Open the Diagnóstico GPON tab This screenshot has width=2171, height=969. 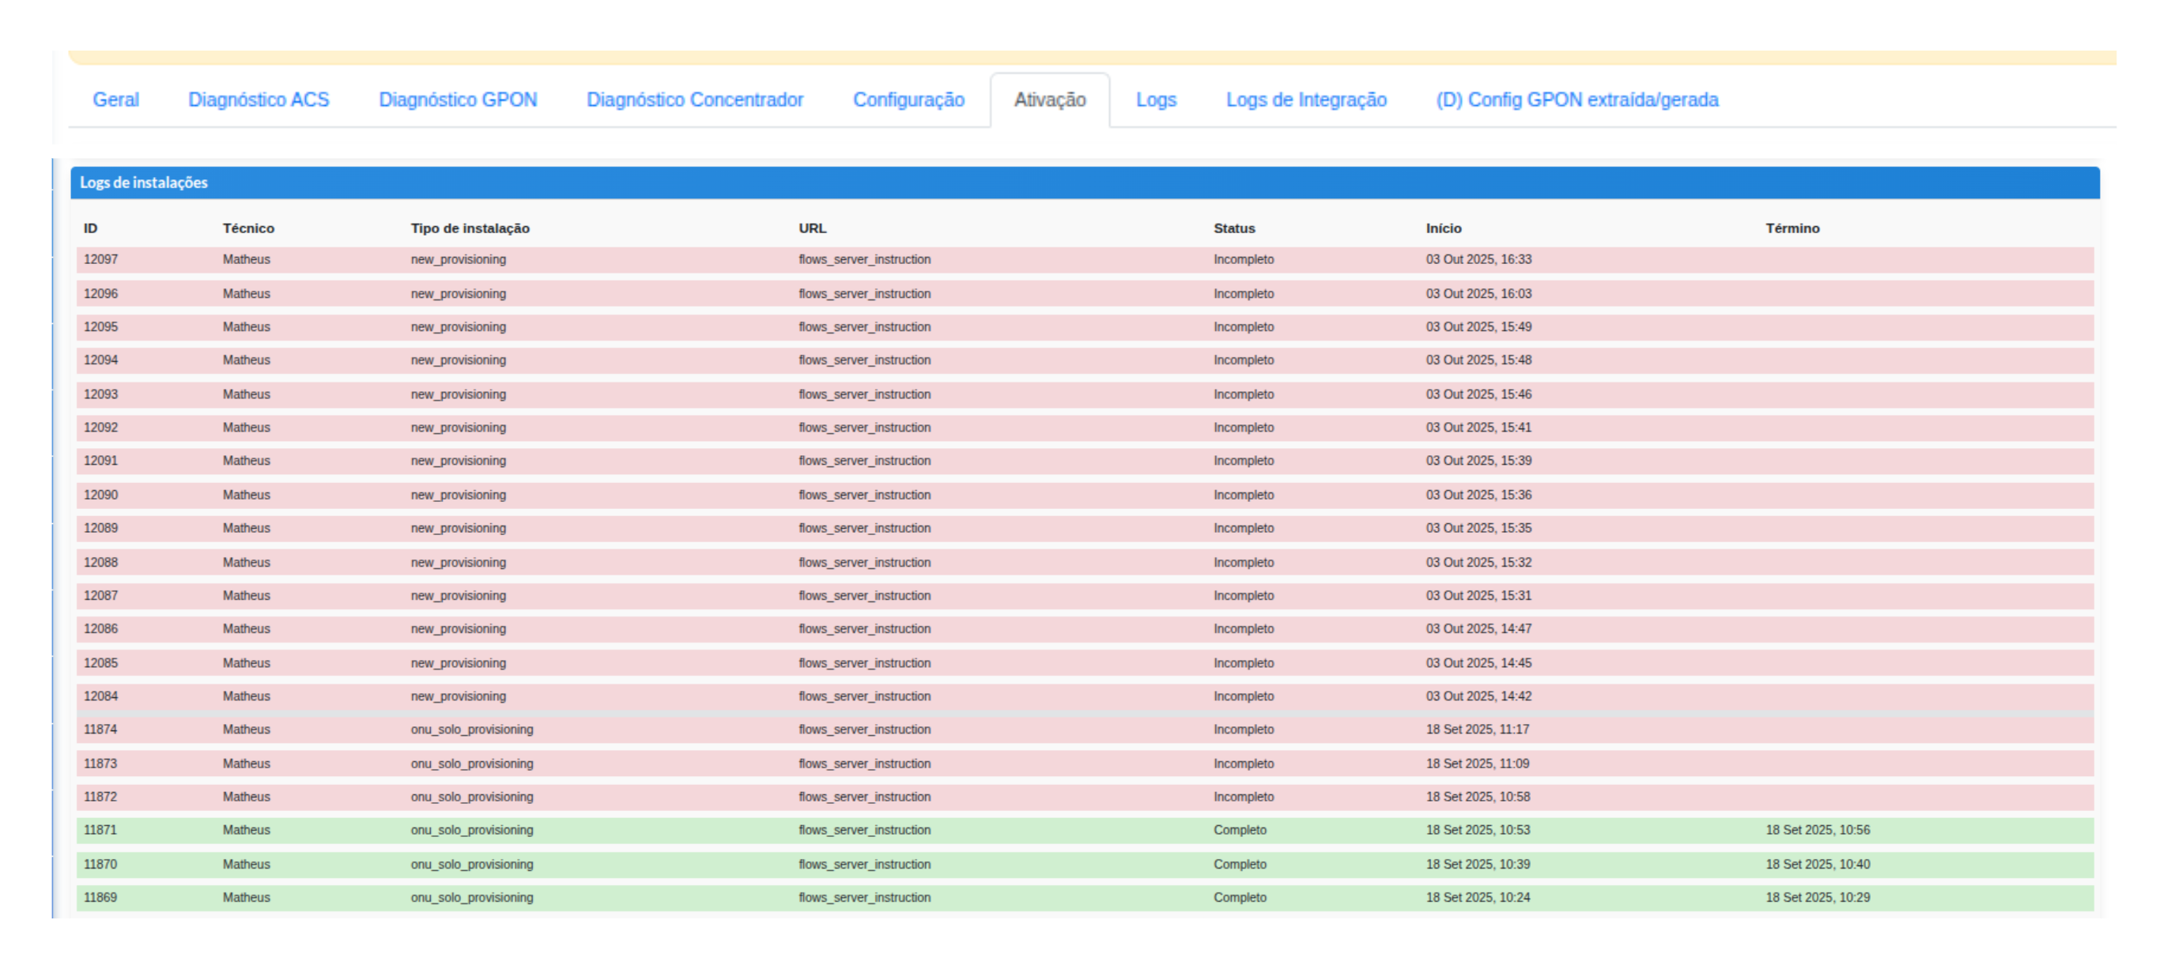tap(458, 100)
